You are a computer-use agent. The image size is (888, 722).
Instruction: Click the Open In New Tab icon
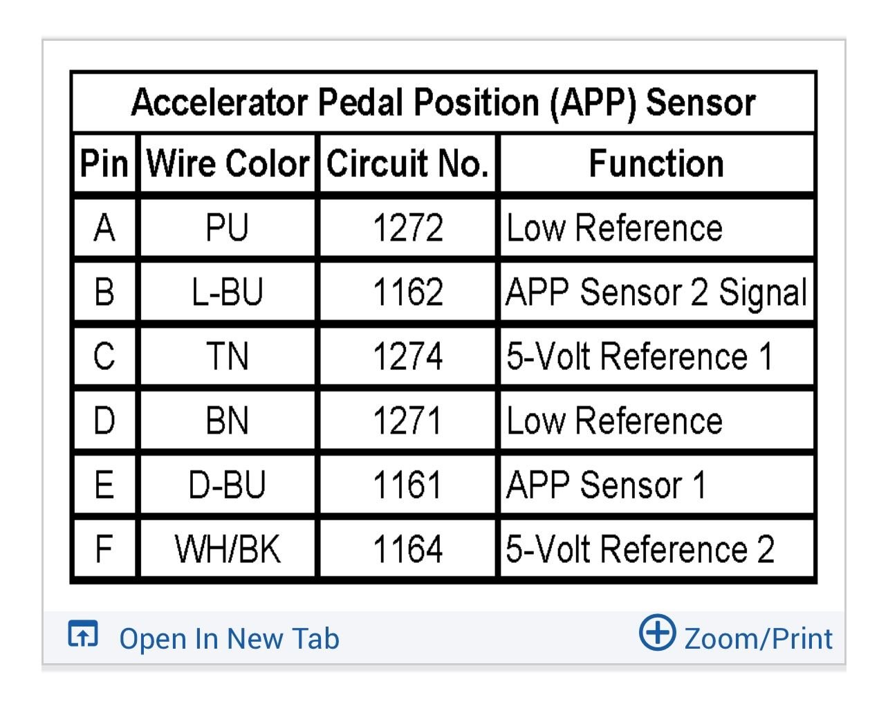83,634
